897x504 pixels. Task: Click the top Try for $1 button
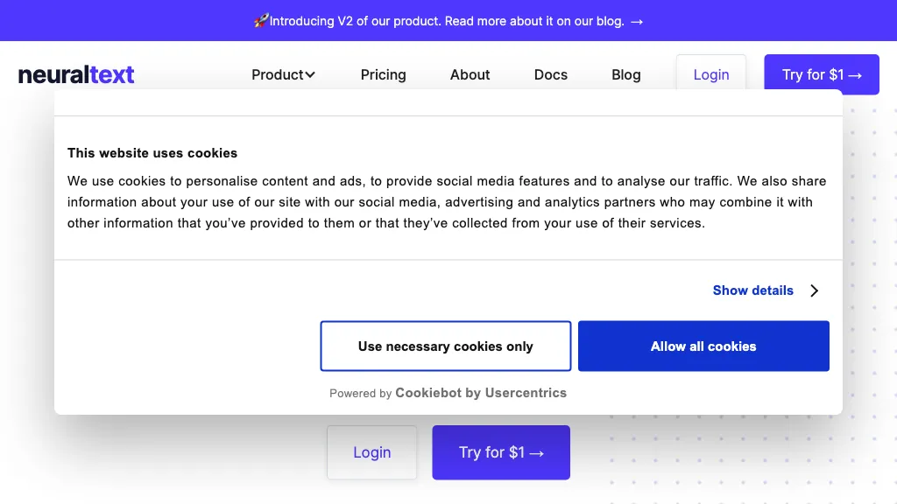[821, 74]
